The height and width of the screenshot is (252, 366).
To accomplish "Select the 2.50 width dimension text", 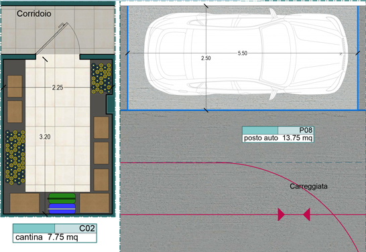I will coord(206,58).
